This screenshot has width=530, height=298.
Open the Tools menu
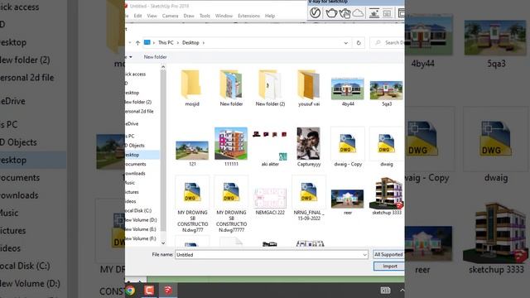coord(205,16)
